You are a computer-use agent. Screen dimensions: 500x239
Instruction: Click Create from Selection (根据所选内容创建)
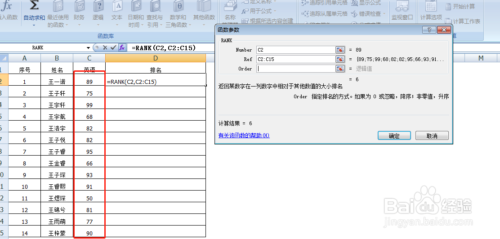[267, 21]
